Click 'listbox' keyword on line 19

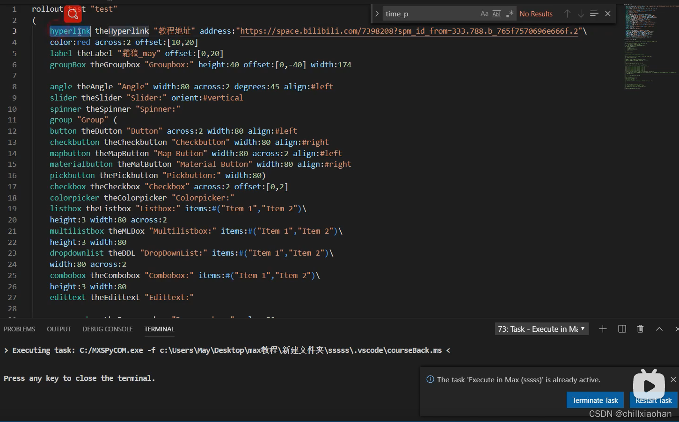pos(66,208)
